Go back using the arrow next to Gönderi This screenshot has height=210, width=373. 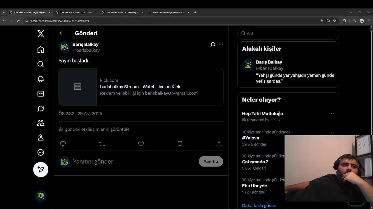[x=61, y=33]
